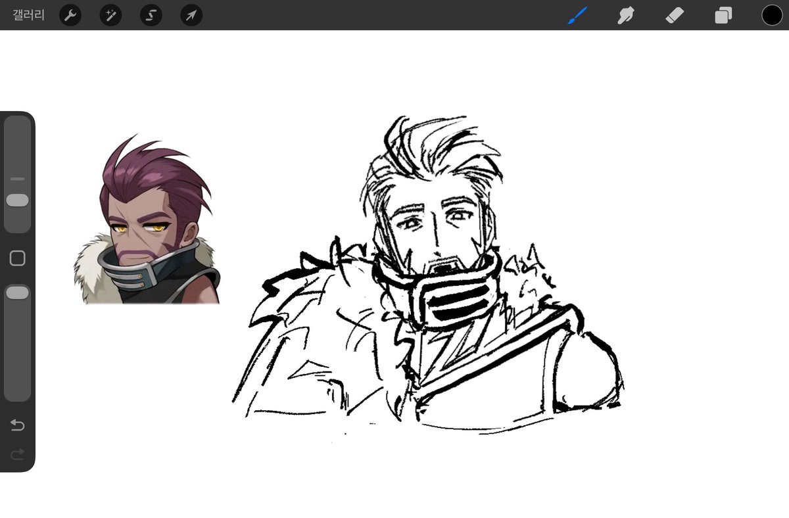The image size is (789, 518).
Task: Select the Smudge tool
Action: point(625,15)
